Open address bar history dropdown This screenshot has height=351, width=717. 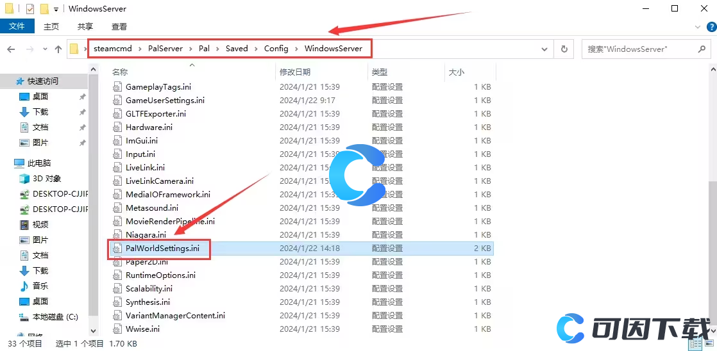(x=544, y=49)
